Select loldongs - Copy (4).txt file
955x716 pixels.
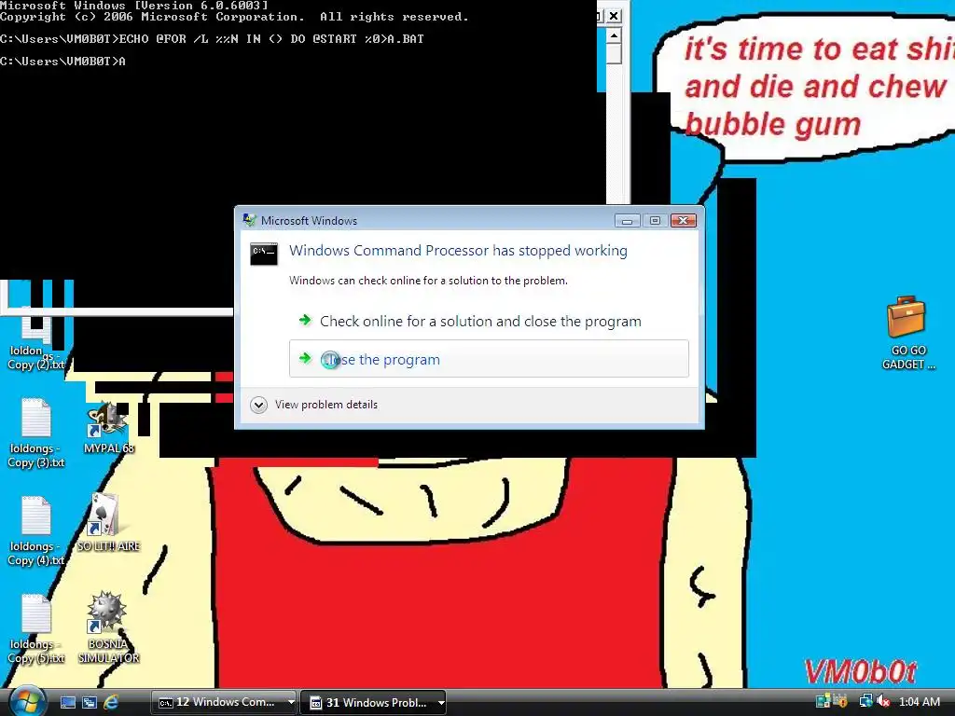pyautogui.click(x=36, y=531)
